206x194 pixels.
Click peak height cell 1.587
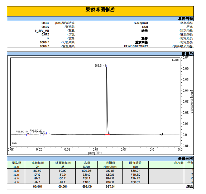coord(86,178)
